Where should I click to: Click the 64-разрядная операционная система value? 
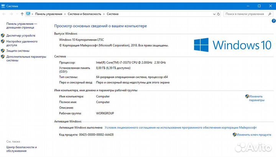pos(132,77)
